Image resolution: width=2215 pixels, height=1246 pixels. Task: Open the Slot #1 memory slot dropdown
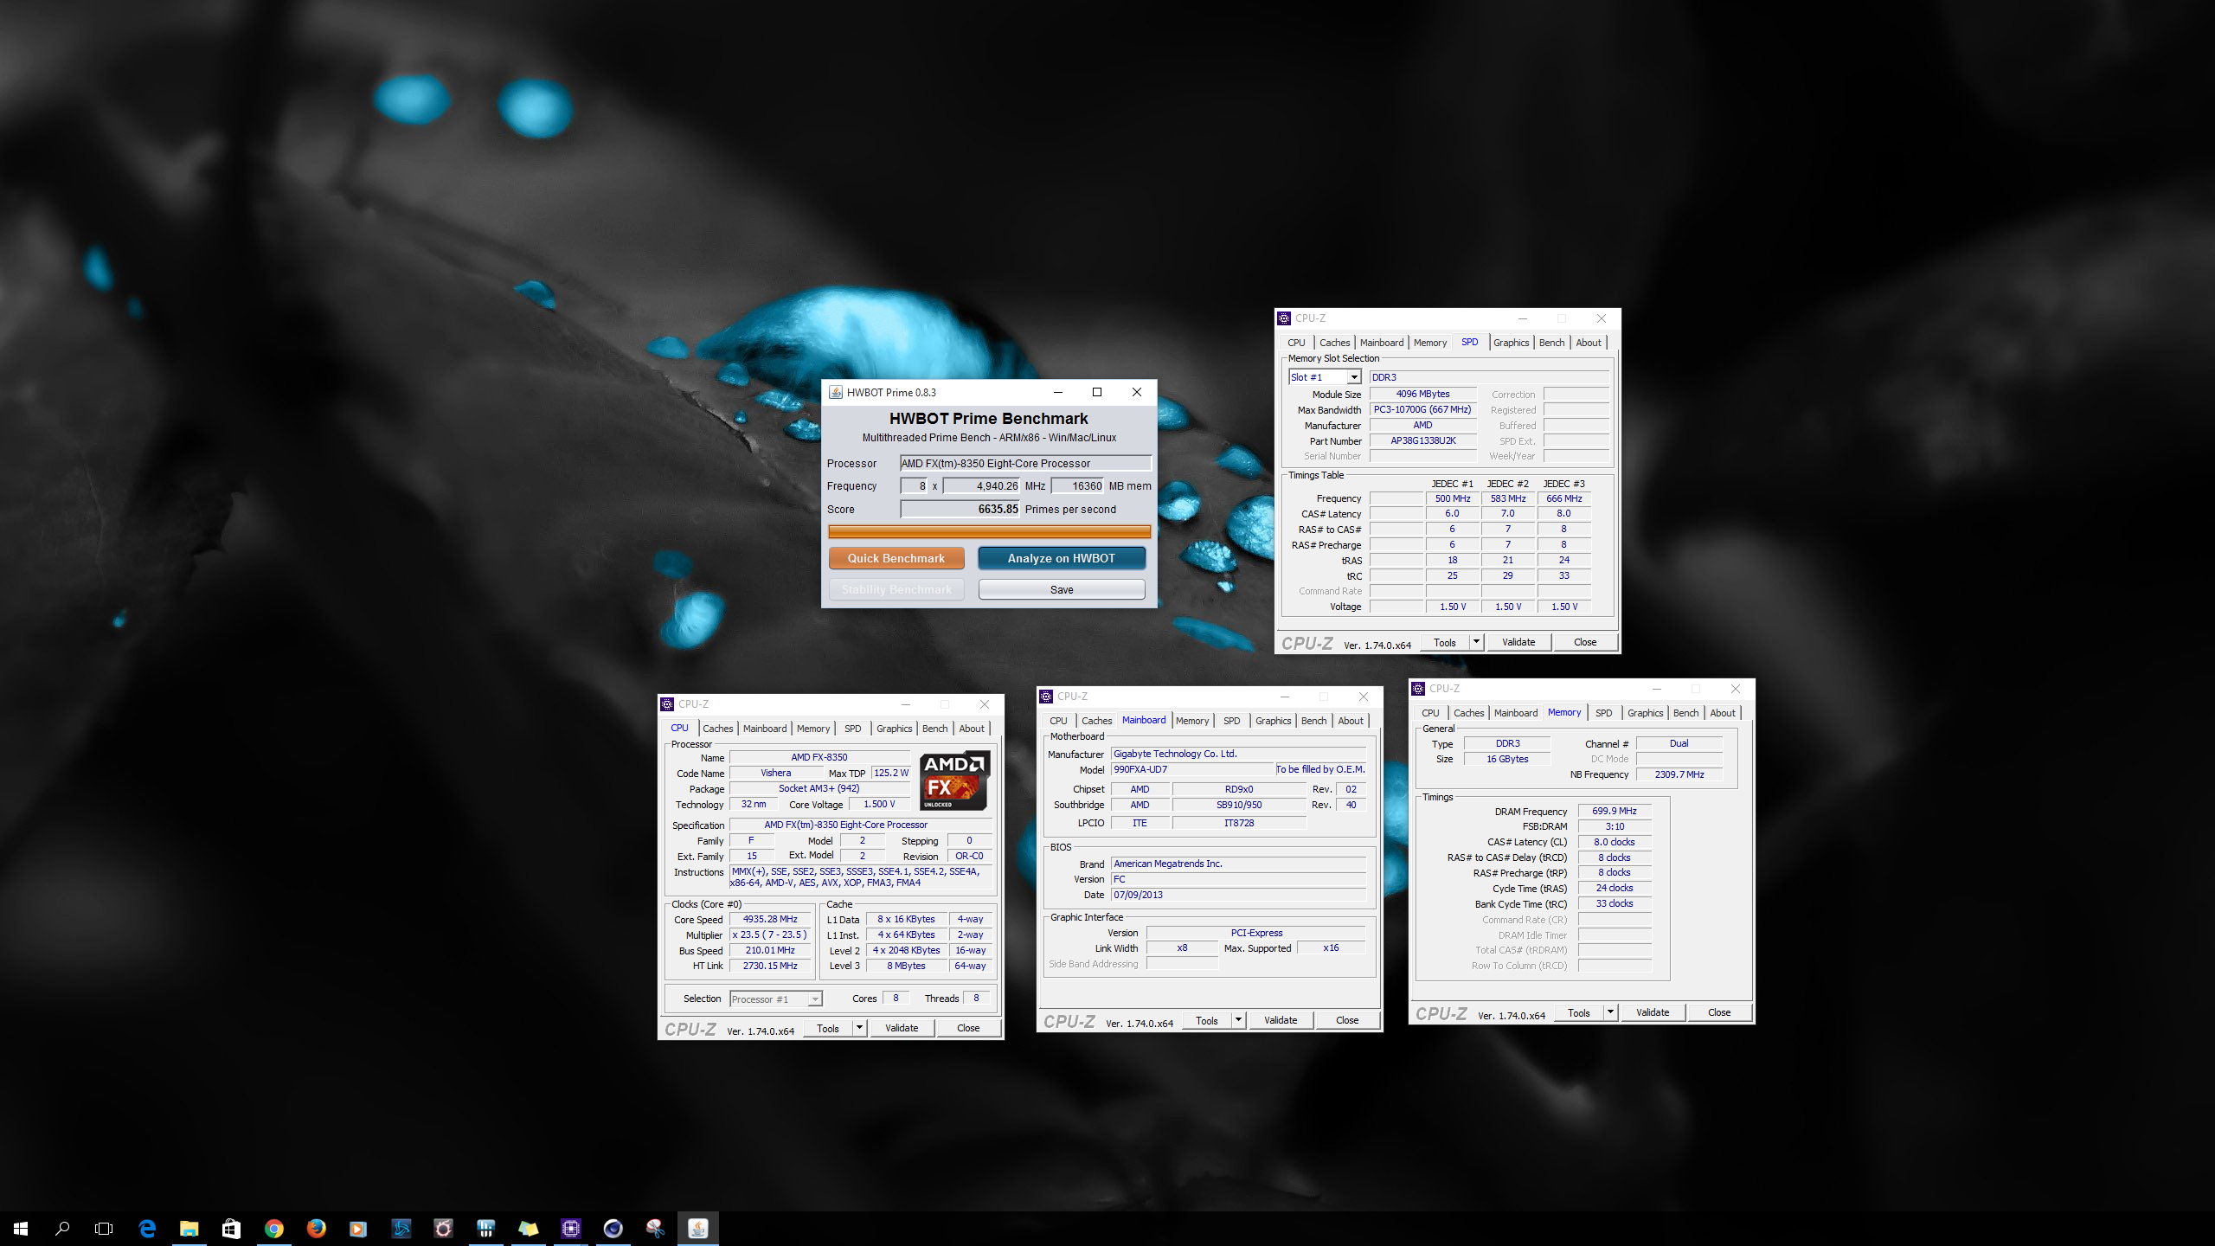click(1353, 377)
